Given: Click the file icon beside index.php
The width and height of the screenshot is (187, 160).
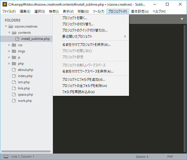Looking at the screenshot, I should [14, 76].
